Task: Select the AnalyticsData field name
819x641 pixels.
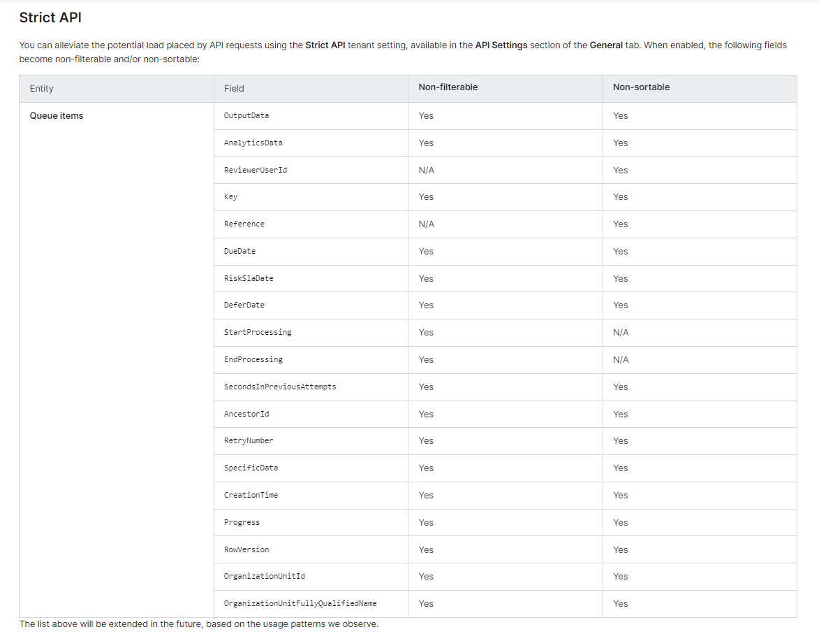Action: 253,143
